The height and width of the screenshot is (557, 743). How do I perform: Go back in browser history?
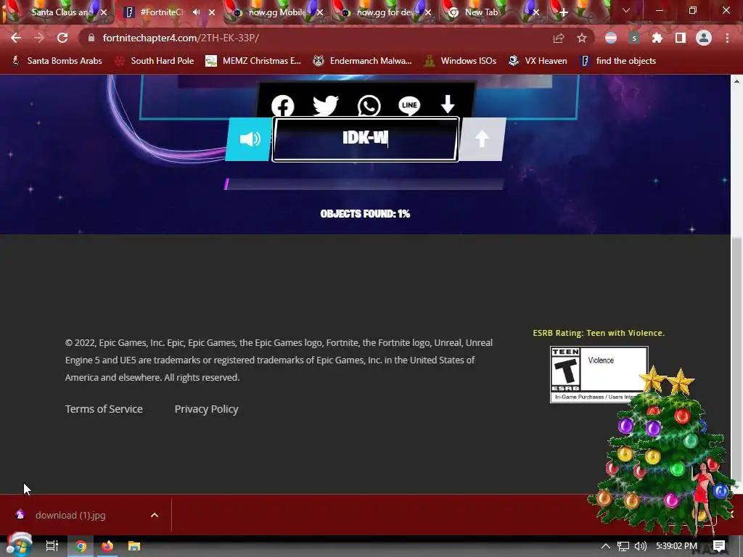tap(16, 38)
